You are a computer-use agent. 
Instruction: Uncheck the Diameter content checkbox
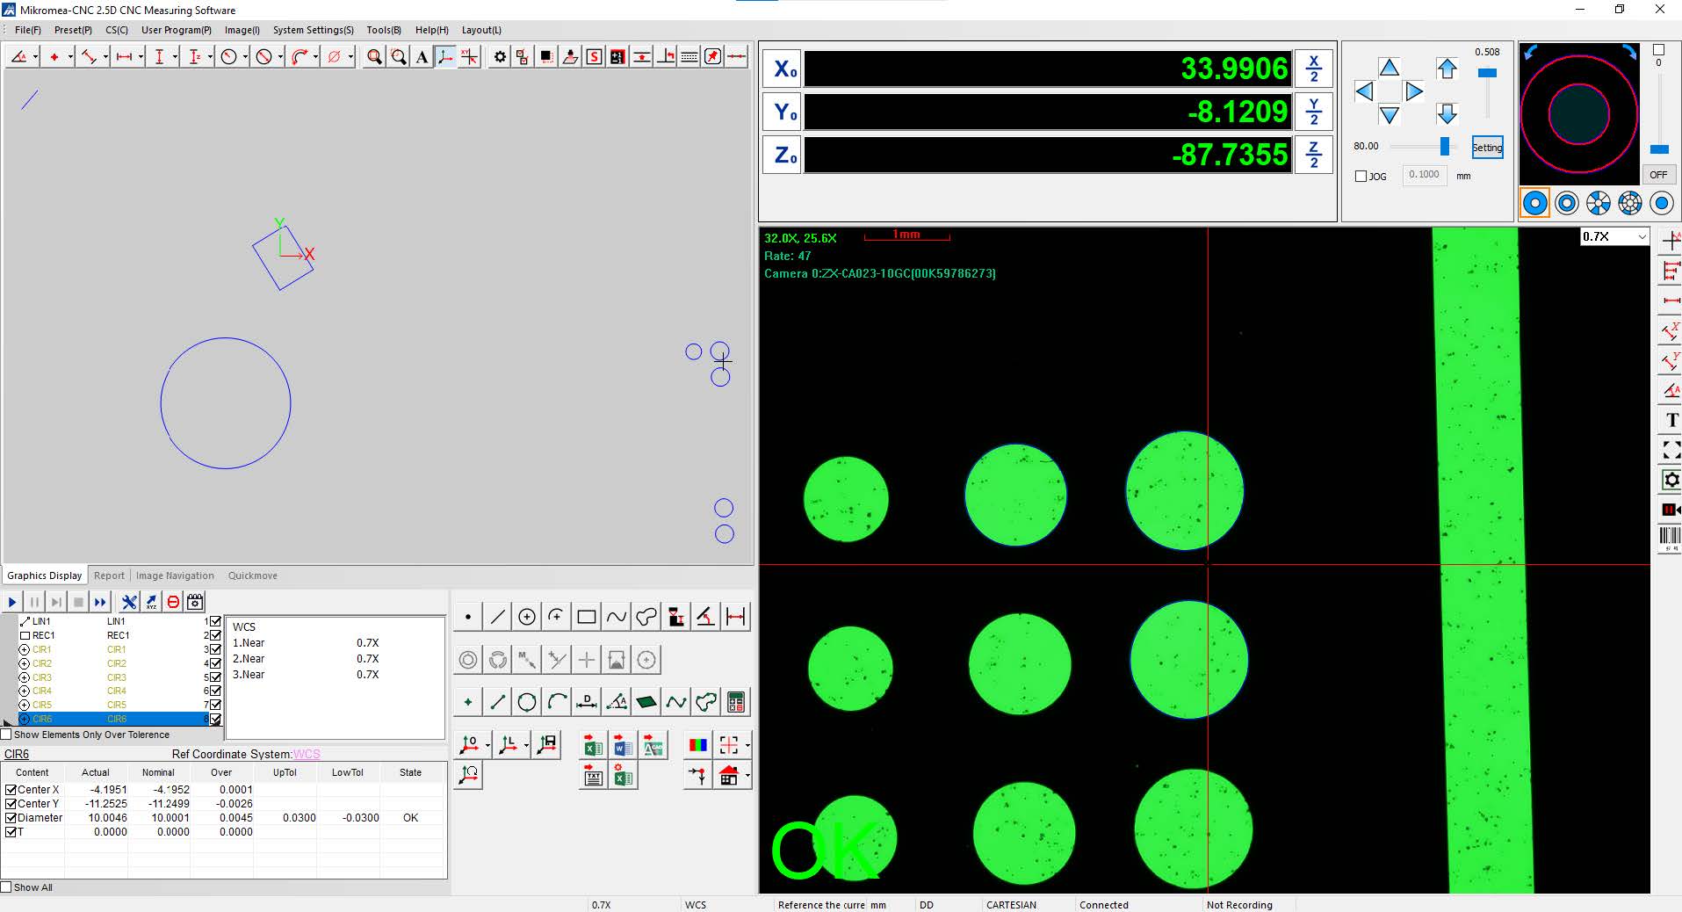coord(11,818)
